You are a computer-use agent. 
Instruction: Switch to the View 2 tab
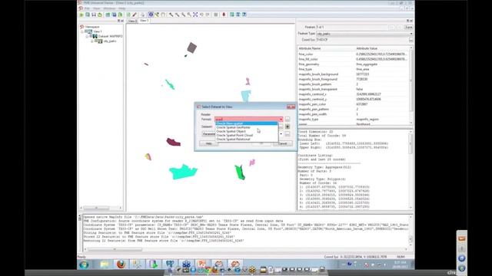[132, 21]
